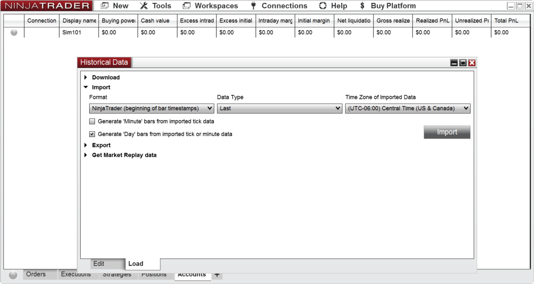This screenshot has width=534, height=284.
Task: Open the Time Zone of Imported Data dropdown
Action: coord(408,108)
